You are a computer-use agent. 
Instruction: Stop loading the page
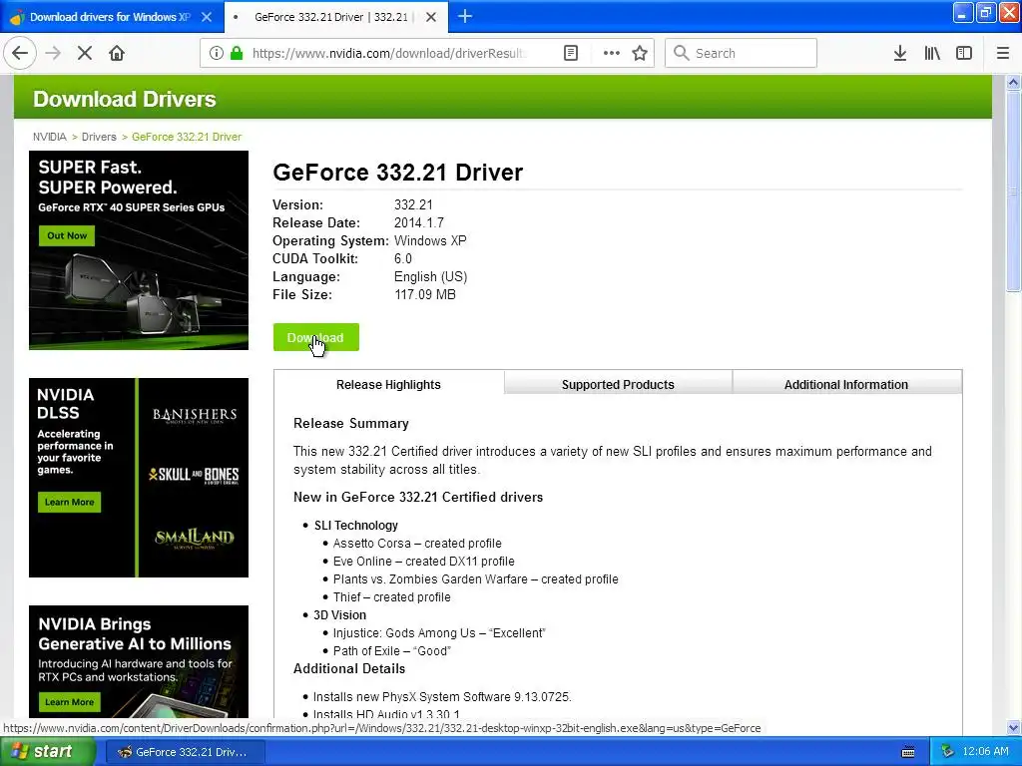point(85,53)
